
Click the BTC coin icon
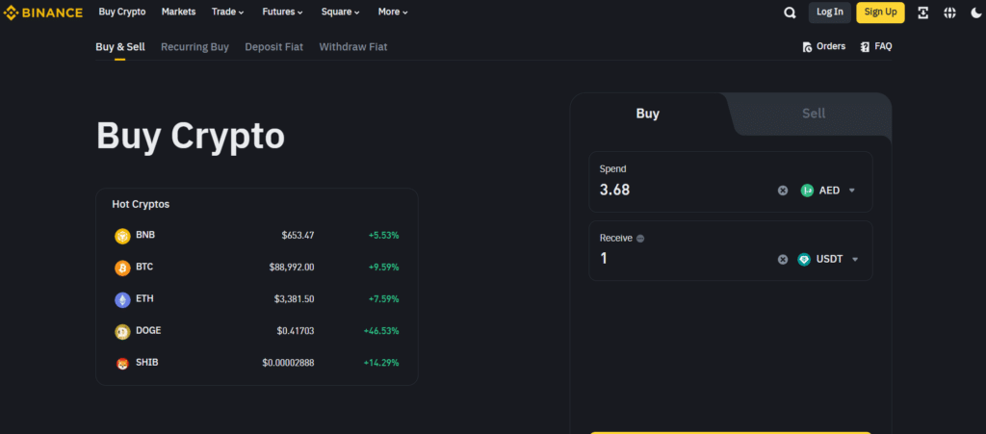(x=122, y=268)
